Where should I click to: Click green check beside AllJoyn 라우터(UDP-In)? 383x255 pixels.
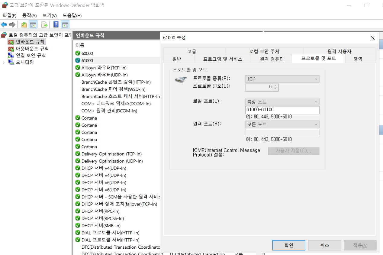(78, 75)
